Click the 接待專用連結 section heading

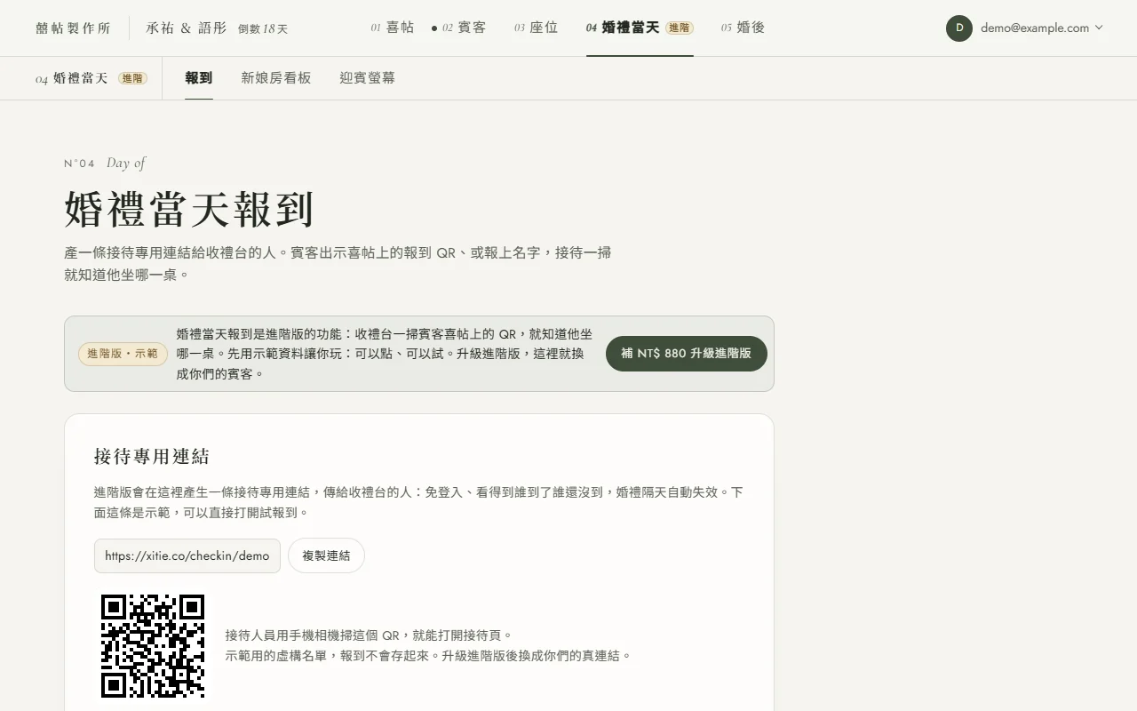tap(152, 457)
